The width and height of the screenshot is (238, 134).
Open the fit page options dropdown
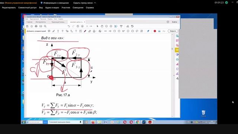click(x=116, y=26)
